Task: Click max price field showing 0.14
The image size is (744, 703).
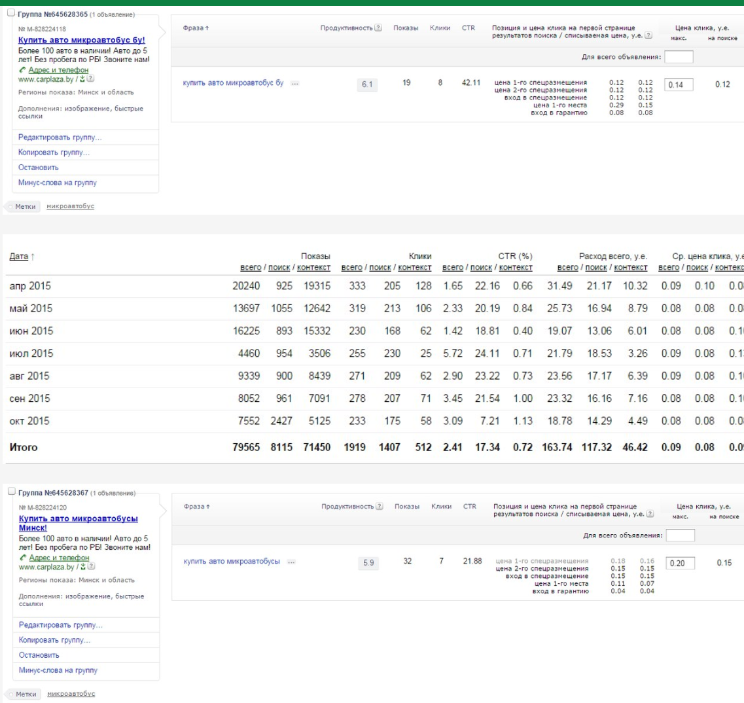Action: coord(679,84)
